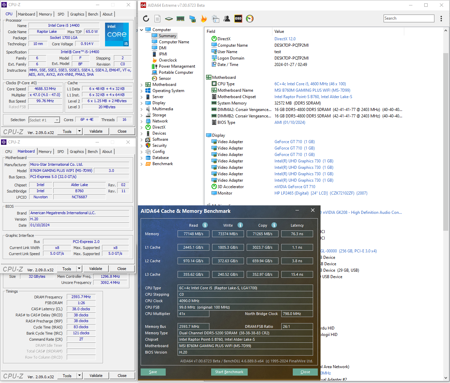
Task: Open Tools dropdown arrow in Mainboard CPU-Z window
Action: tap(79, 269)
